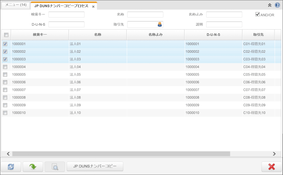Click the horizontal scrollbar left arrow
The height and width of the screenshot is (175, 283).
point(8,154)
